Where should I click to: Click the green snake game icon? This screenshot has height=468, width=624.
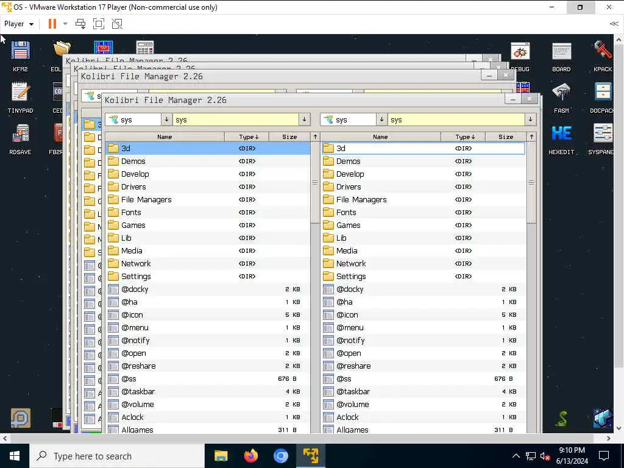(561, 418)
